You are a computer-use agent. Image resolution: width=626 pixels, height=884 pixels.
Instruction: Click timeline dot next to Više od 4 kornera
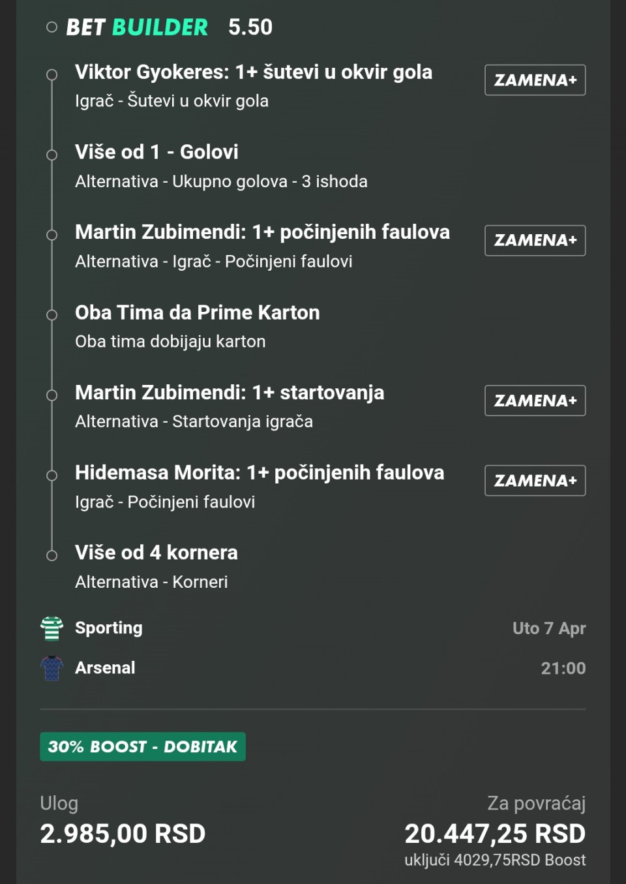click(x=52, y=555)
